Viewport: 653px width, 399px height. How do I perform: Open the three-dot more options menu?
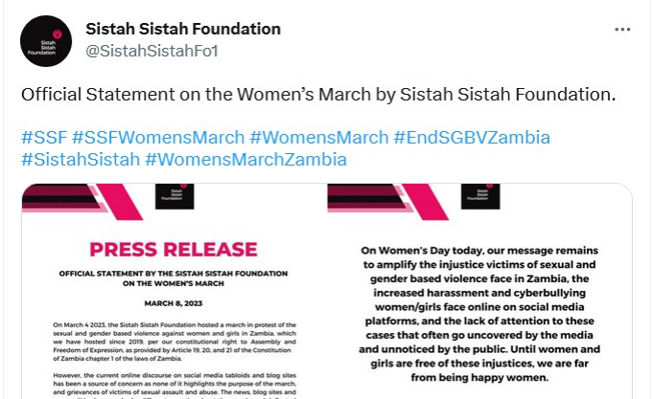622,30
